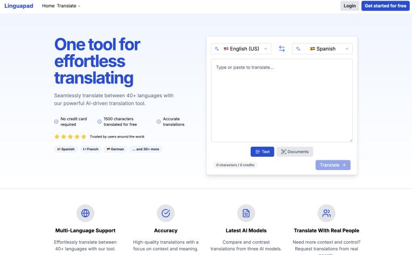Viewport: 412px width, 255px height.
Task: Click the Accuracy checkmark circle icon
Action: tap(166, 213)
